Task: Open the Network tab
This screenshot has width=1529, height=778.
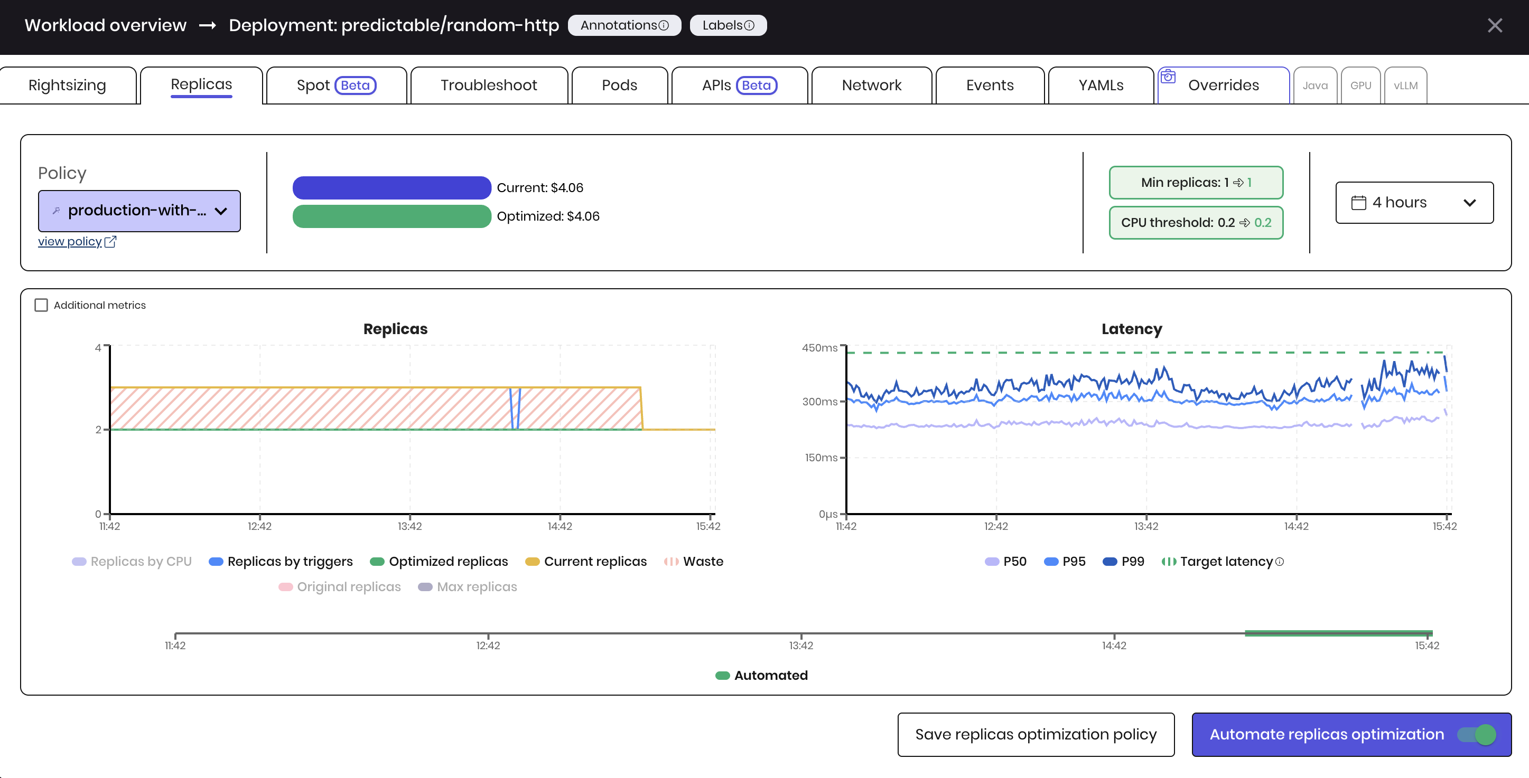Action: click(871, 86)
